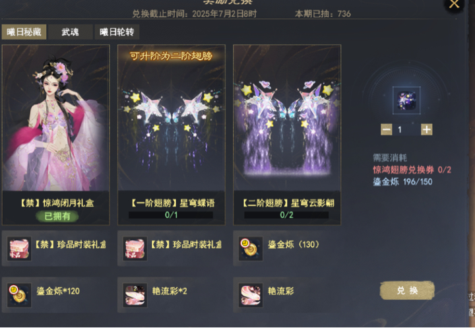Click the exchange quantity number field
The width and height of the screenshot is (475, 328).
406,130
